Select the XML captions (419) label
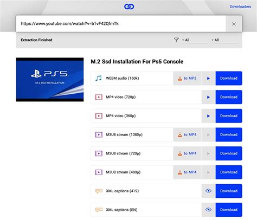The width and height of the screenshot is (257, 220). click(123, 191)
